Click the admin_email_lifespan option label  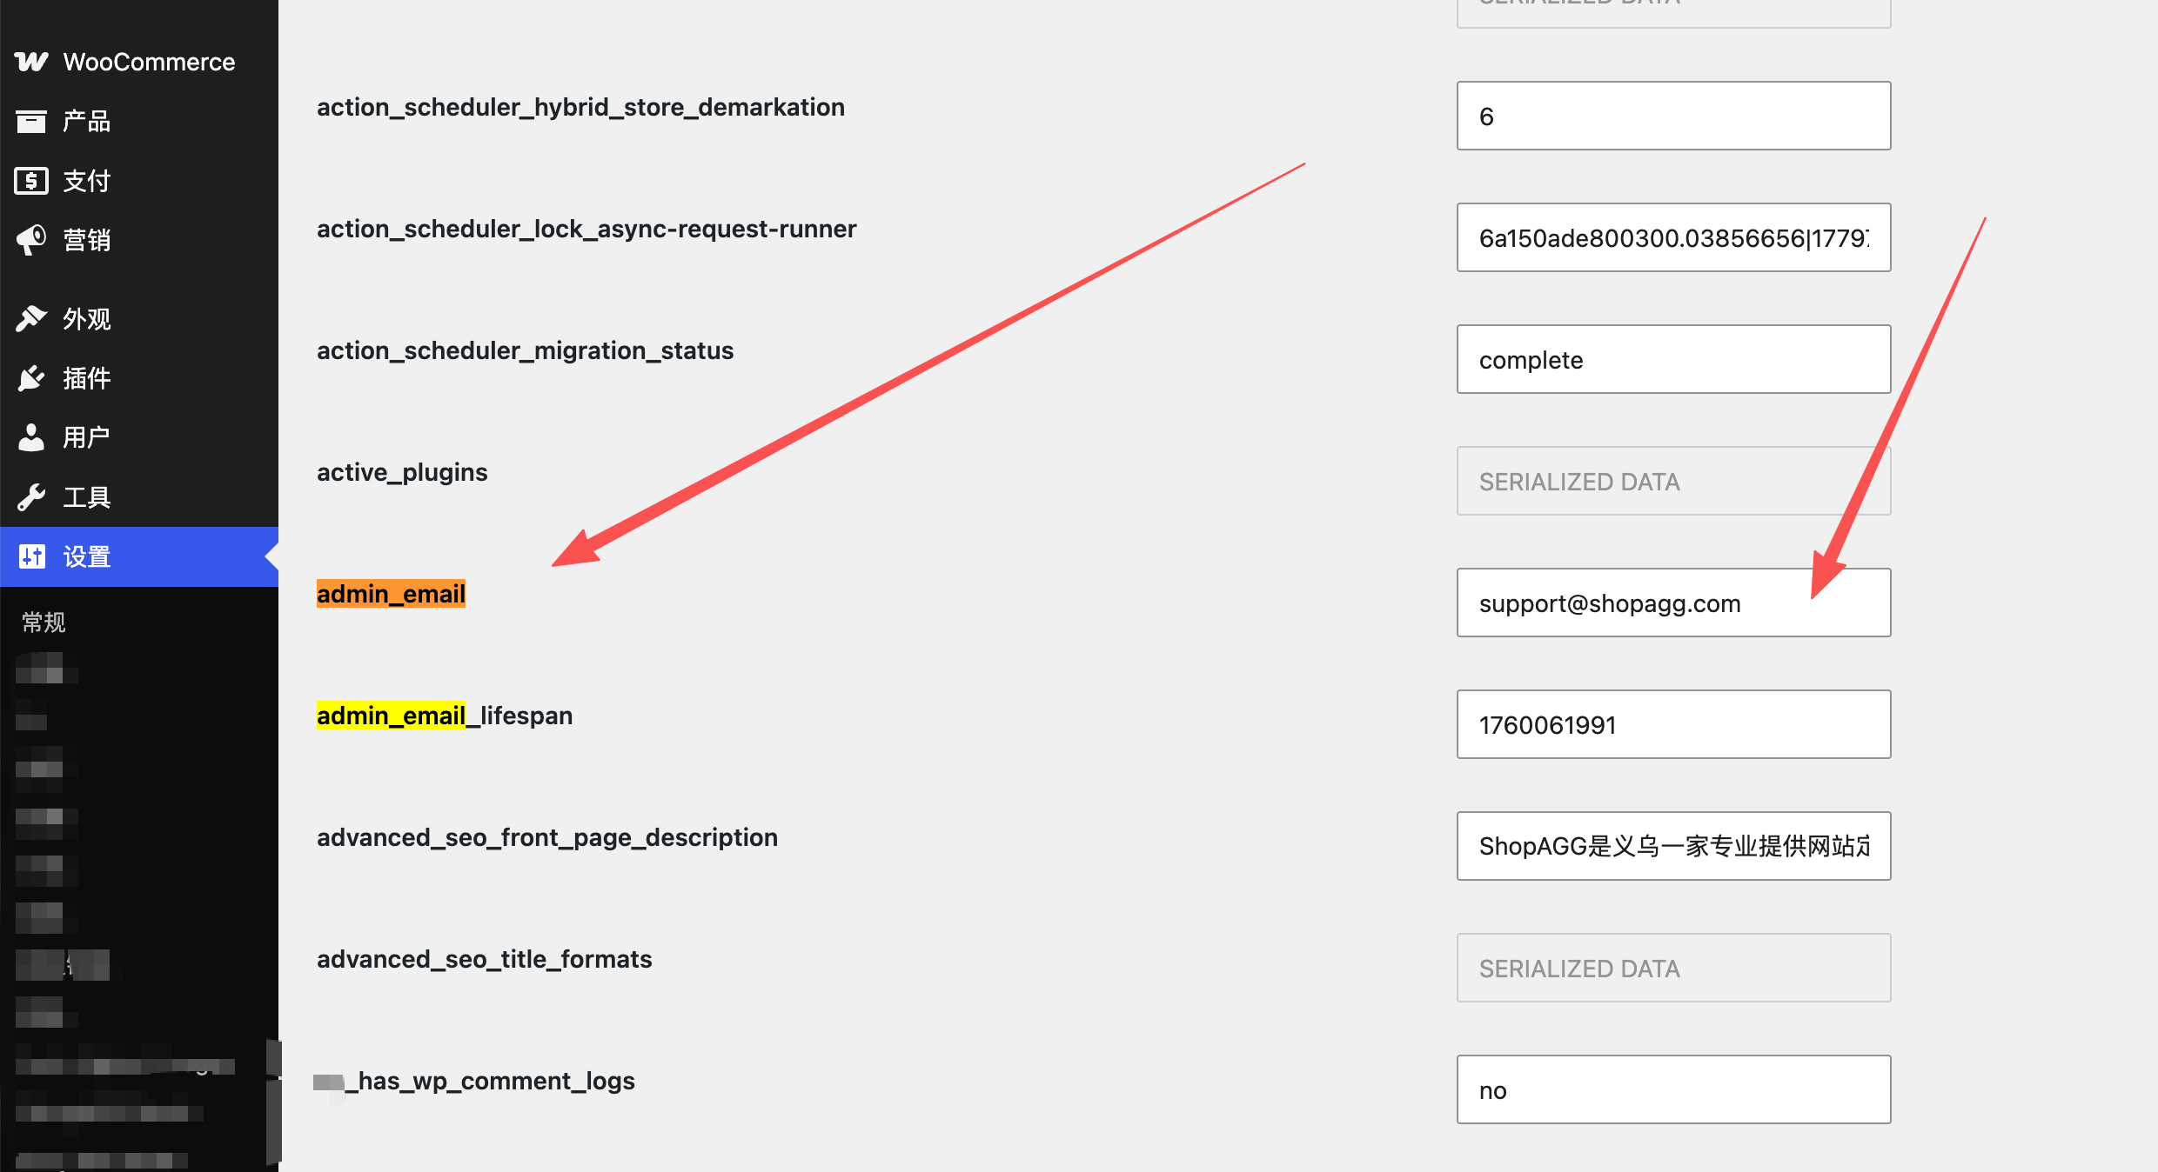[445, 716]
